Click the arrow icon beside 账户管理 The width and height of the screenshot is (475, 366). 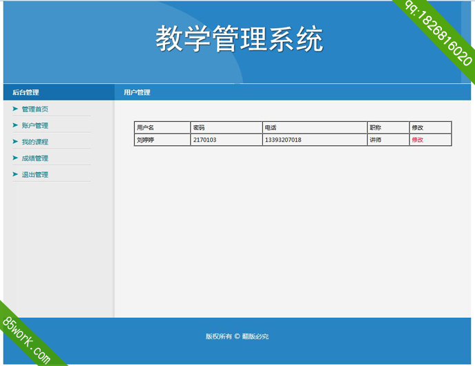click(x=15, y=125)
